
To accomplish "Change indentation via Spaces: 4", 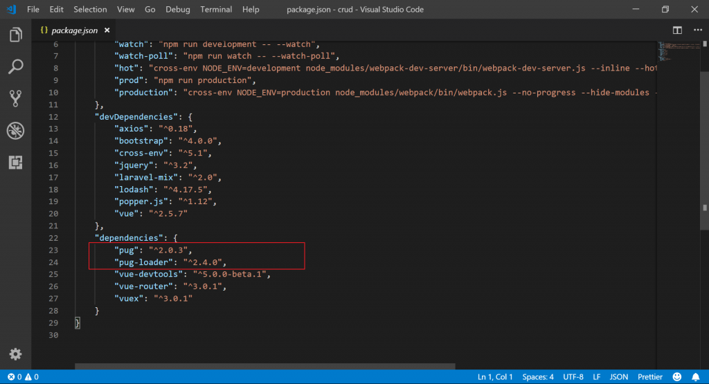I will click(537, 377).
